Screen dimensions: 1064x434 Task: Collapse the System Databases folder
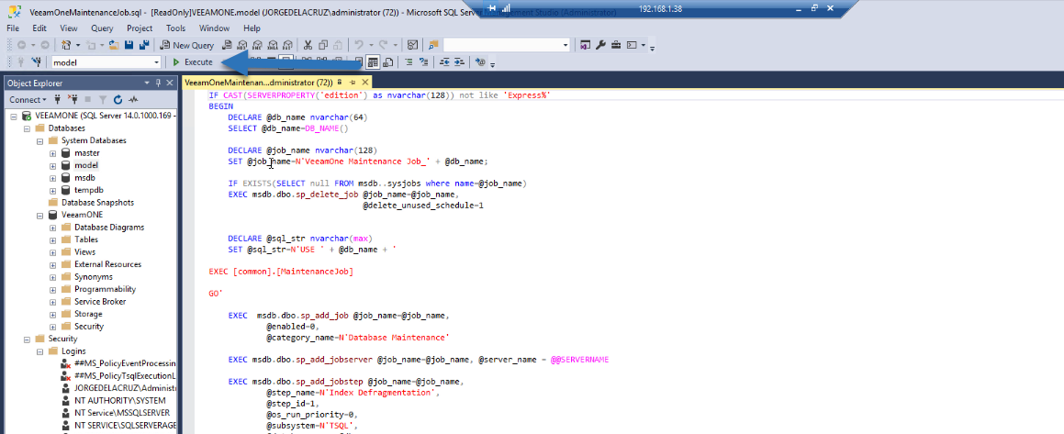pyautogui.click(x=39, y=140)
